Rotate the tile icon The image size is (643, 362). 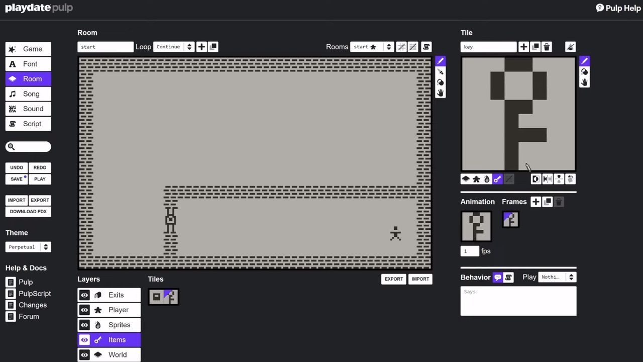pyautogui.click(x=570, y=179)
